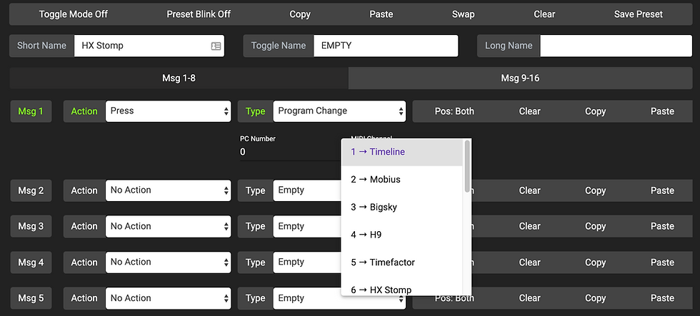Click the contact card icon in Short Name field
The height and width of the screenshot is (316, 700).
pos(216,46)
